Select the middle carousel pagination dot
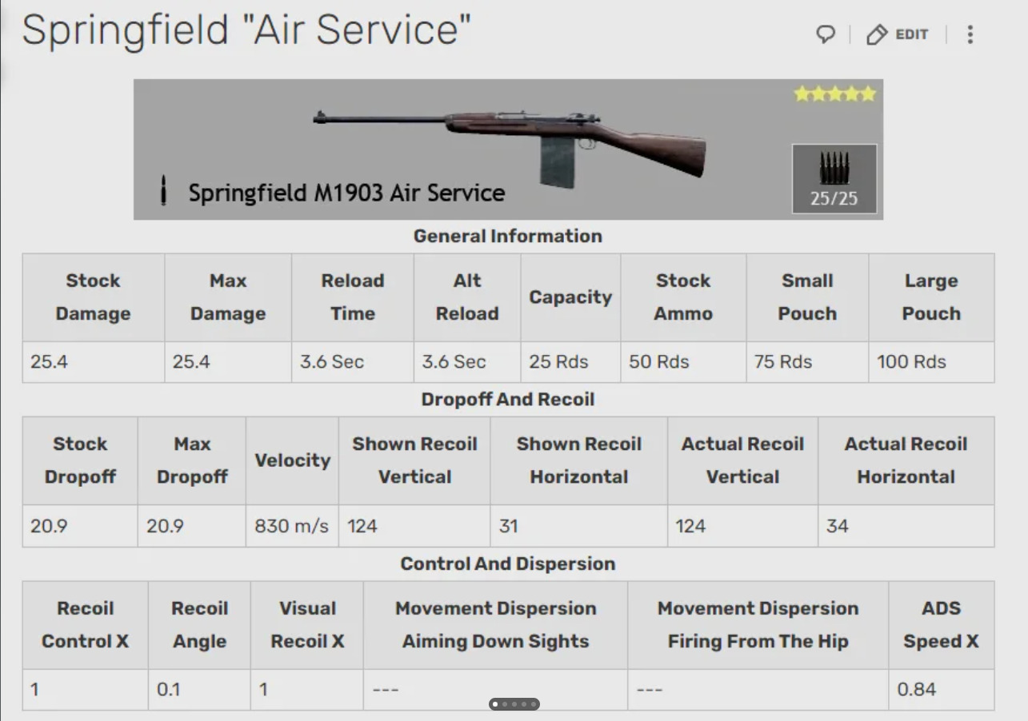1028x721 pixels. 514,704
